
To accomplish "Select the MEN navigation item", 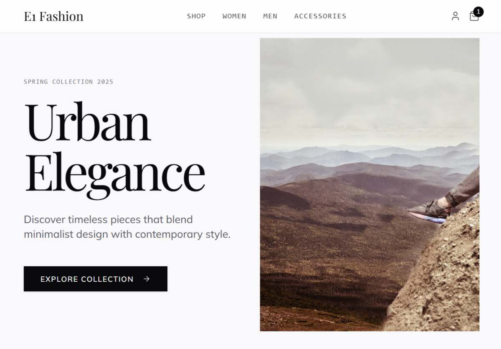I will 270,16.
